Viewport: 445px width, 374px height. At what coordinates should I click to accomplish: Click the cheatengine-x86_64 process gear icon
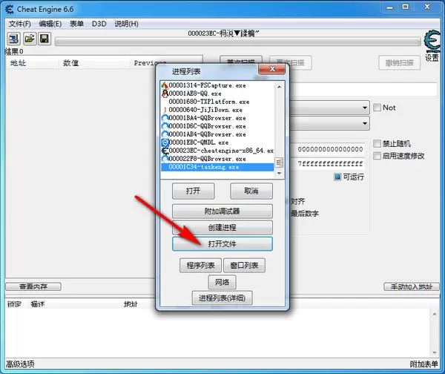click(165, 151)
